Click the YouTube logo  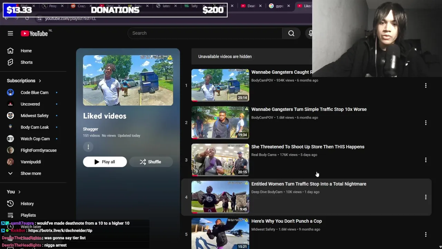[x=34, y=33]
